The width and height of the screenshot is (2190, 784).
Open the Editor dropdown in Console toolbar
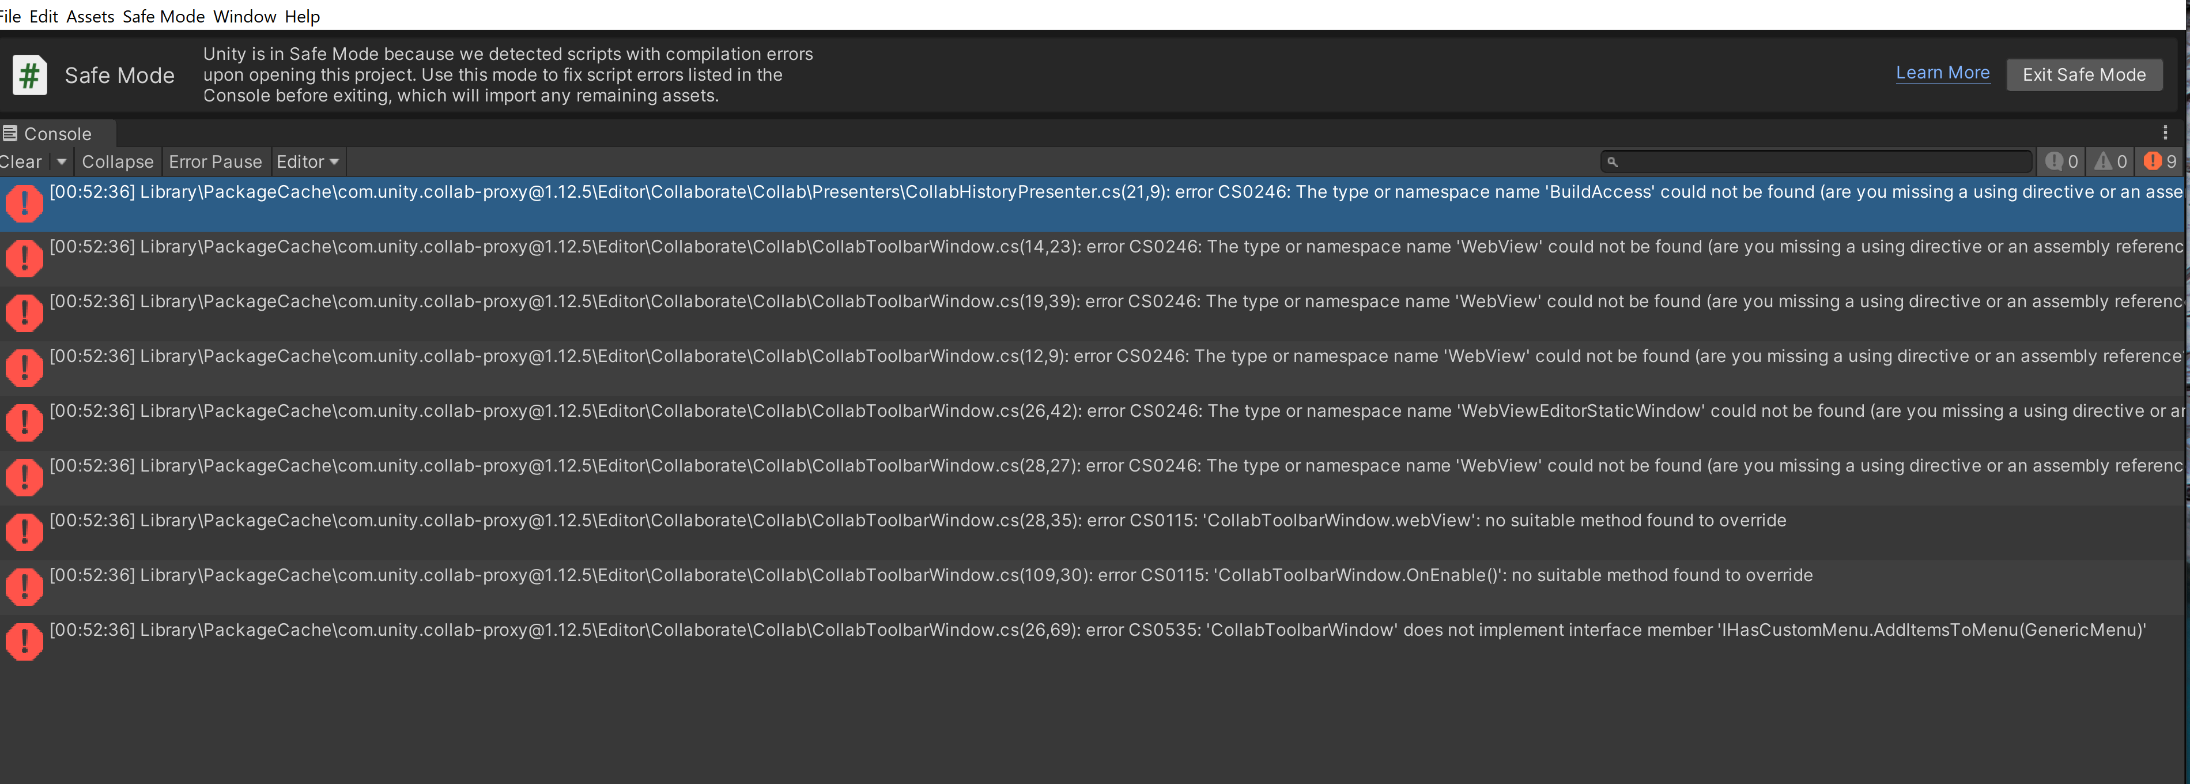308,161
